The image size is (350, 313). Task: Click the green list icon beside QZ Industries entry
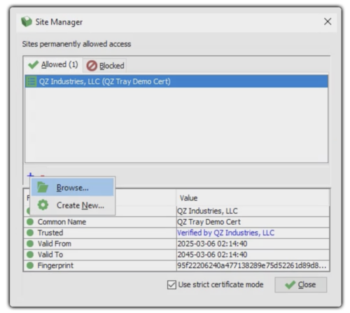[31, 82]
